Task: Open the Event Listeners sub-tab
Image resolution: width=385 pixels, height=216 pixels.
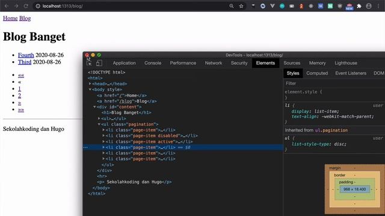Action: click(x=351, y=73)
